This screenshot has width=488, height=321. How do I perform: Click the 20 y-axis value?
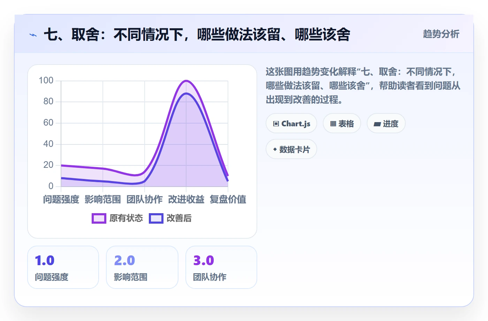(48, 165)
